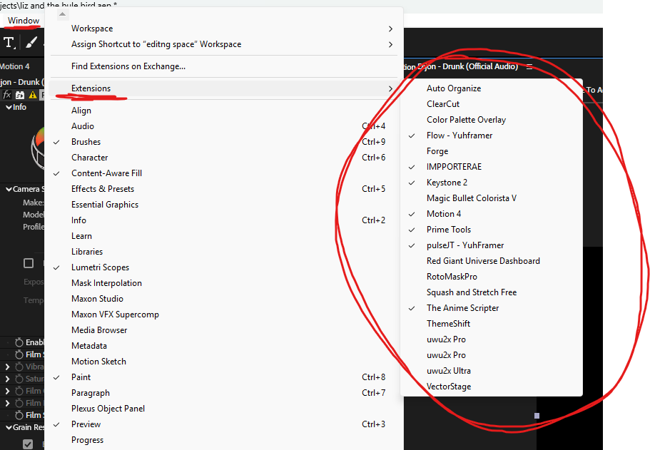The height and width of the screenshot is (450, 650).
Task: Open Assign Shortcut to editng space Workspace
Action: [x=224, y=44]
